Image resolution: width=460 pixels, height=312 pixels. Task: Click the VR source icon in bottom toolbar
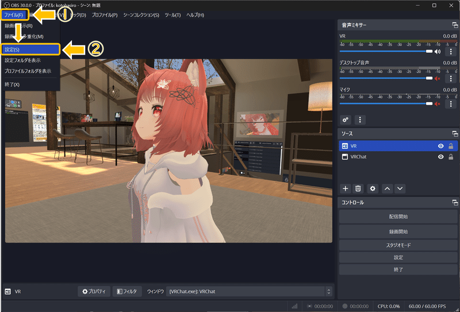(7, 291)
